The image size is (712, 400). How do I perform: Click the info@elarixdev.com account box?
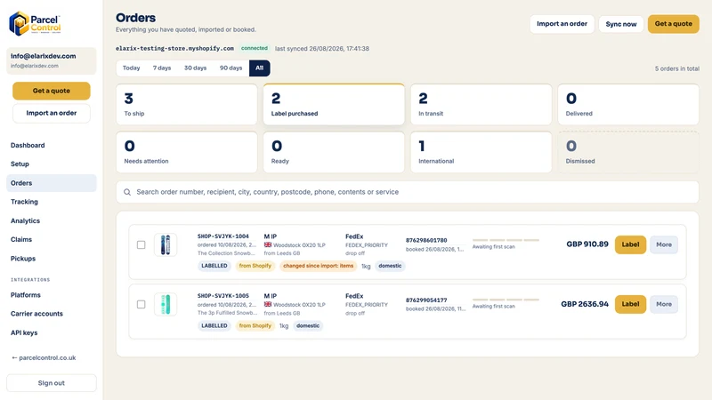(x=52, y=60)
